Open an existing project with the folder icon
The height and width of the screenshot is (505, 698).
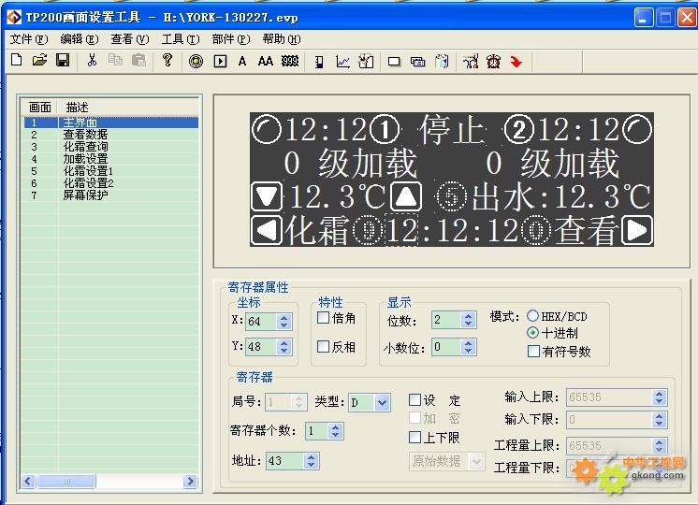[x=39, y=60]
